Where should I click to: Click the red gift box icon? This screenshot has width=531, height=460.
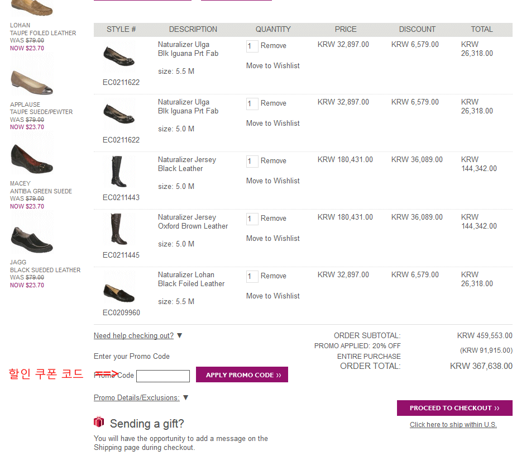pyautogui.click(x=99, y=422)
